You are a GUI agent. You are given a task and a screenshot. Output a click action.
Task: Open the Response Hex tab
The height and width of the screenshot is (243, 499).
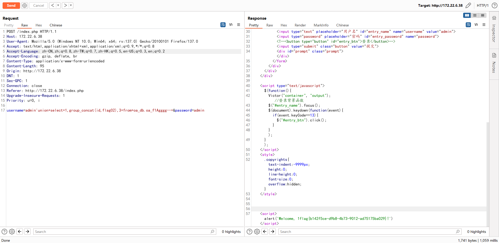pyautogui.click(x=284, y=25)
